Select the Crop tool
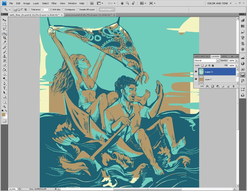This screenshot has width=247, height=191. [x=4, y=38]
